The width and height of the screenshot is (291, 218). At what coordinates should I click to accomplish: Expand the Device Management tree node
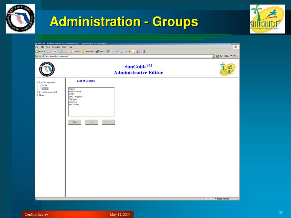pyautogui.click(x=37, y=92)
